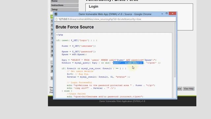This screenshot has height=119, width=211.
Task: Click the 'Login' heading in background page
Action: pyautogui.click(x=94, y=7)
